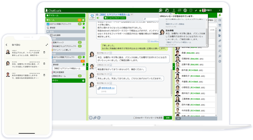Toggle the room sound speaker icon
Image resolution: width=253 pixels, height=140 pixels.
click(98, 18)
